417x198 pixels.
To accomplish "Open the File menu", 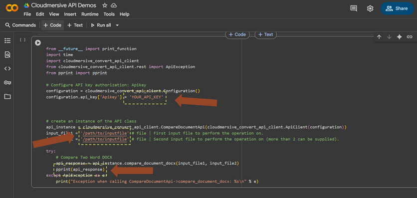I will click(x=27, y=14).
